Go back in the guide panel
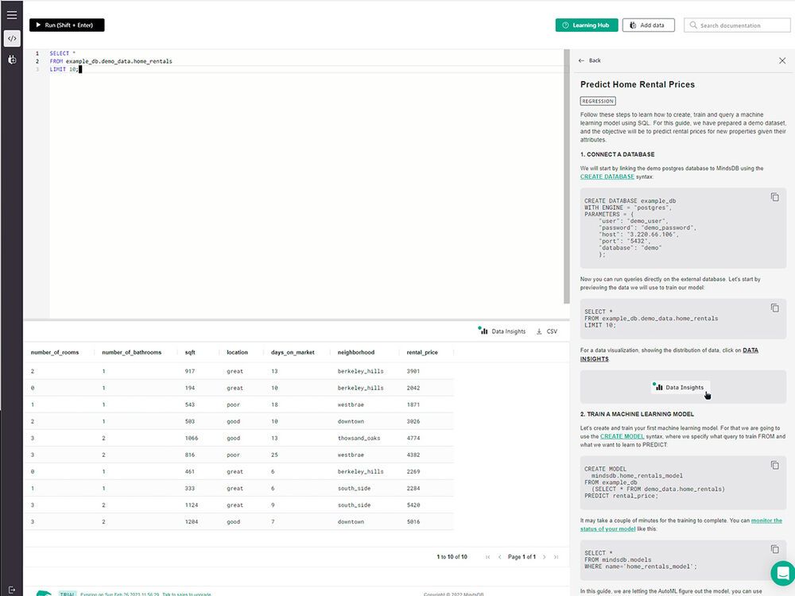Viewport: 795px width, 596px height. [x=589, y=60]
